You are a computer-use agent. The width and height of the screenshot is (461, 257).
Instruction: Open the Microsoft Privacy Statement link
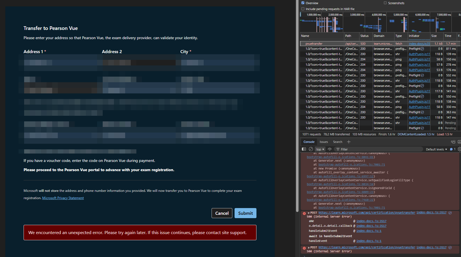[x=63, y=198]
